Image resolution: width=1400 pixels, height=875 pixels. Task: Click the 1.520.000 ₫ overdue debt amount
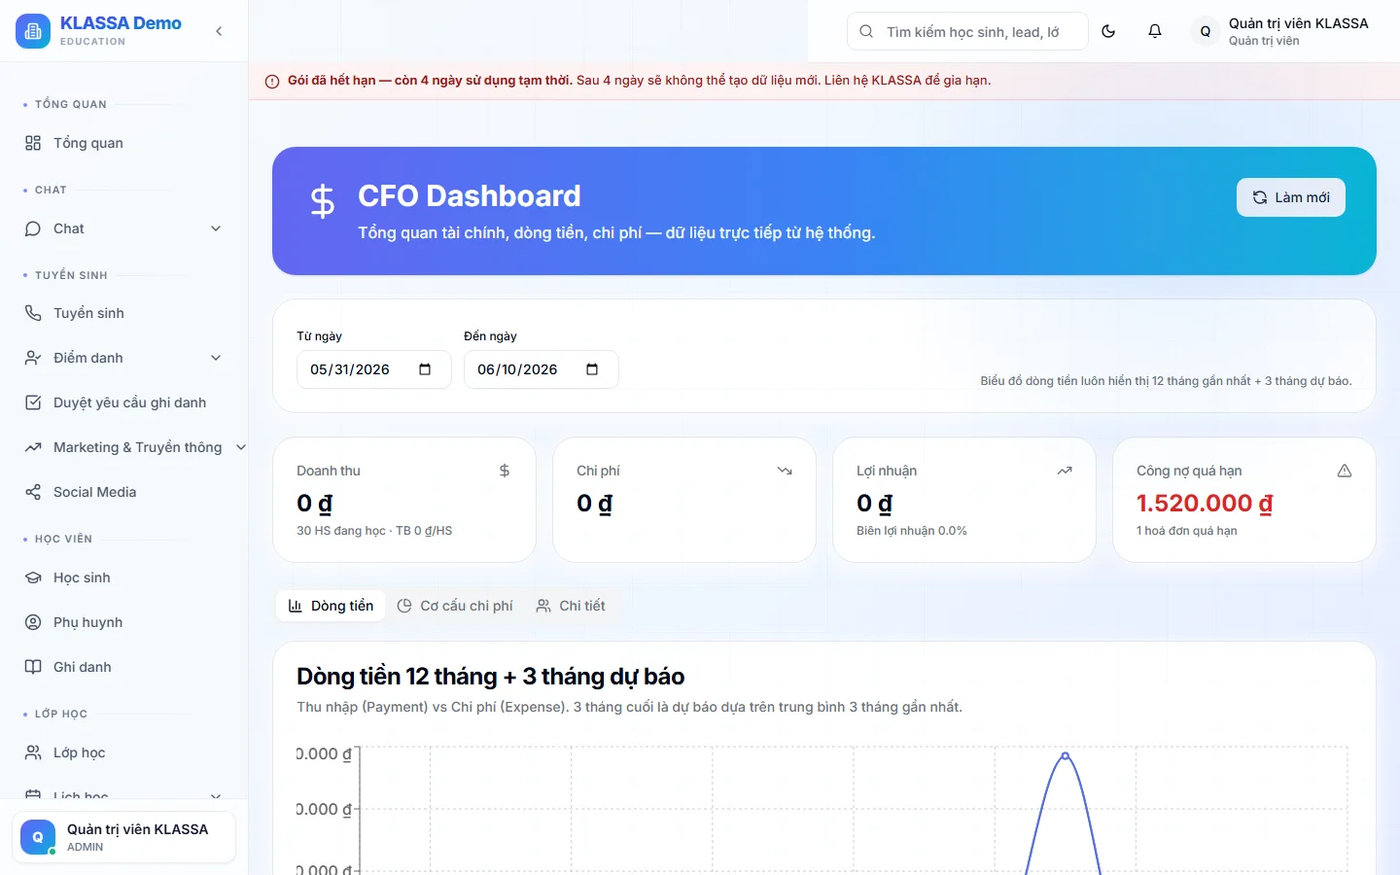(1205, 503)
